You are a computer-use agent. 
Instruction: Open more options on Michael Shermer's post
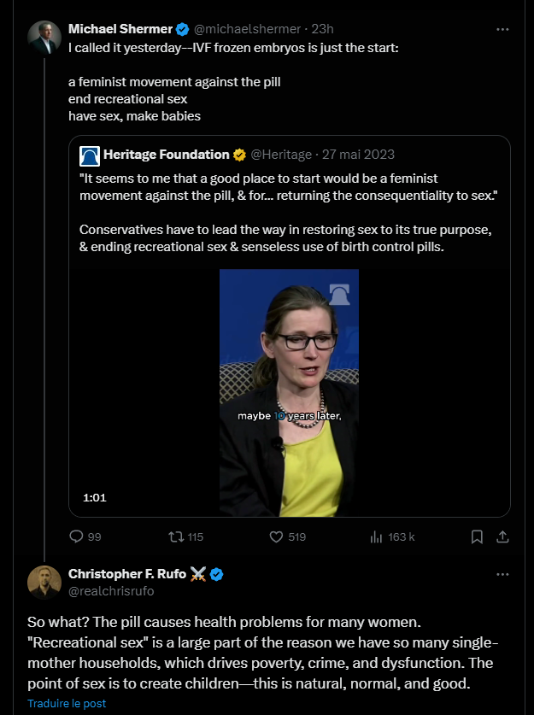[x=502, y=29]
